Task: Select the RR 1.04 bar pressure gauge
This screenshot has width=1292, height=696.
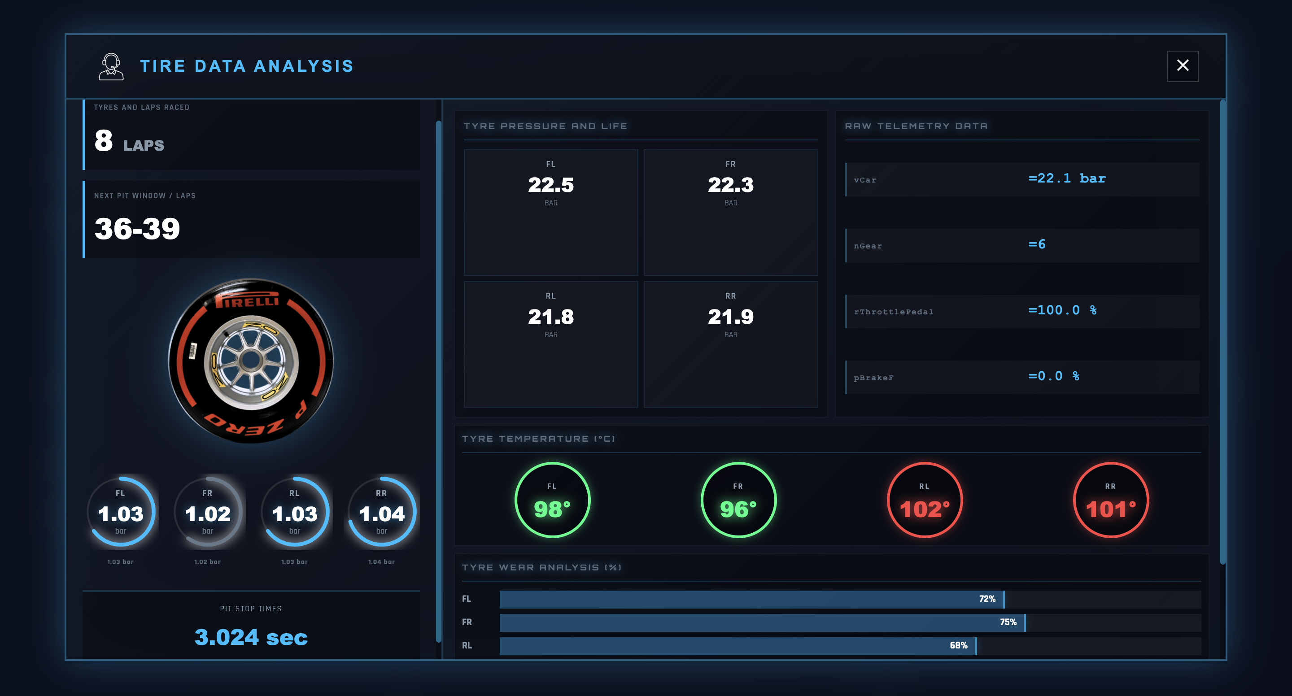Action: click(x=382, y=512)
